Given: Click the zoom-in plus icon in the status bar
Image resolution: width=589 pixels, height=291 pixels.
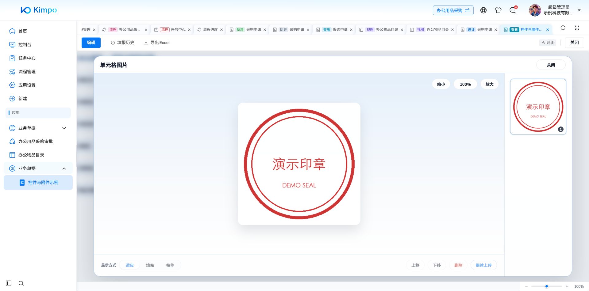Looking at the screenshot, I should pyautogui.click(x=567, y=286).
